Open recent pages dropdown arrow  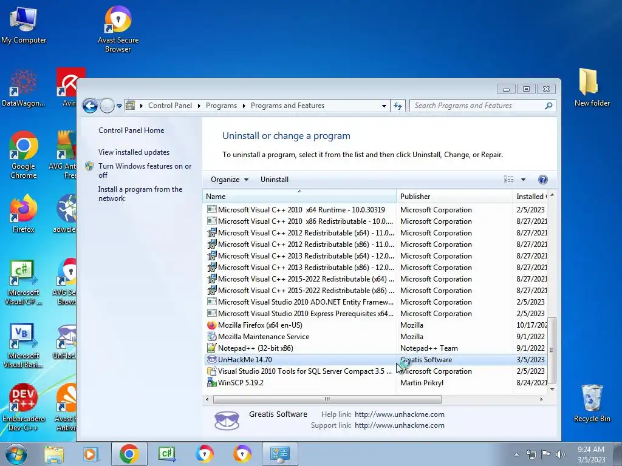coord(119,106)
